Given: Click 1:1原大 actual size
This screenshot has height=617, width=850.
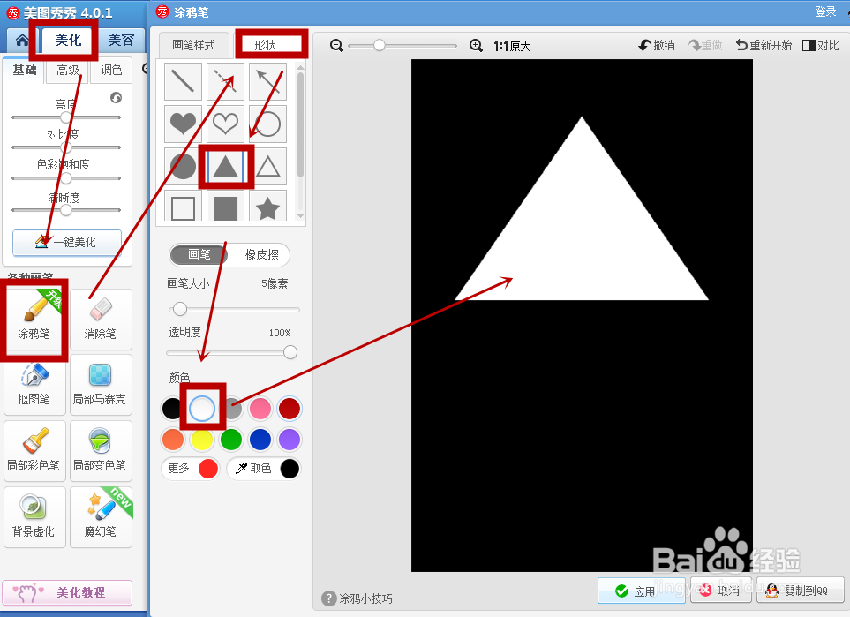Looking at the screenshot, I should [x=512, y=46].
